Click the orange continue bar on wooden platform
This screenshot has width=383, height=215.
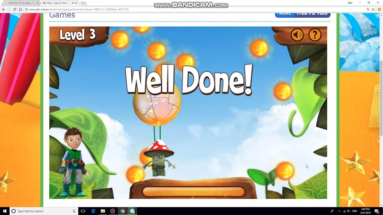[x=194, y=192]
